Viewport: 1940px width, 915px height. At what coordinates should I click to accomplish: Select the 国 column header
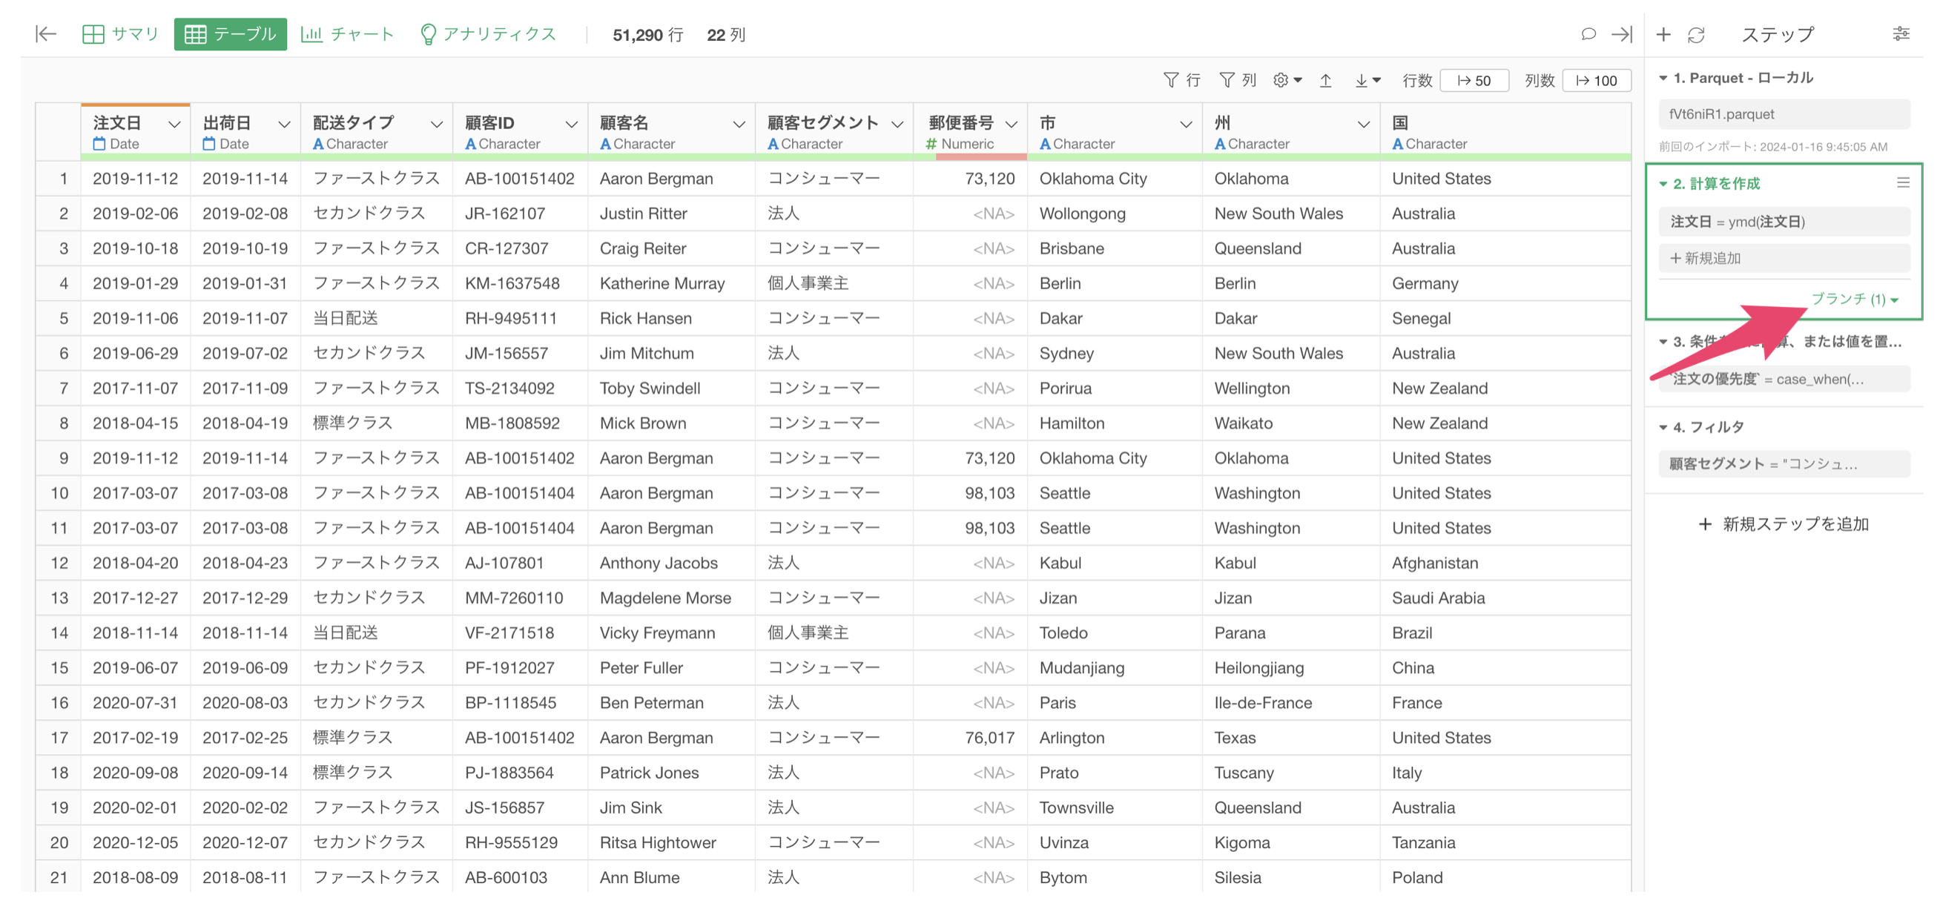[x=1505, y=131]
